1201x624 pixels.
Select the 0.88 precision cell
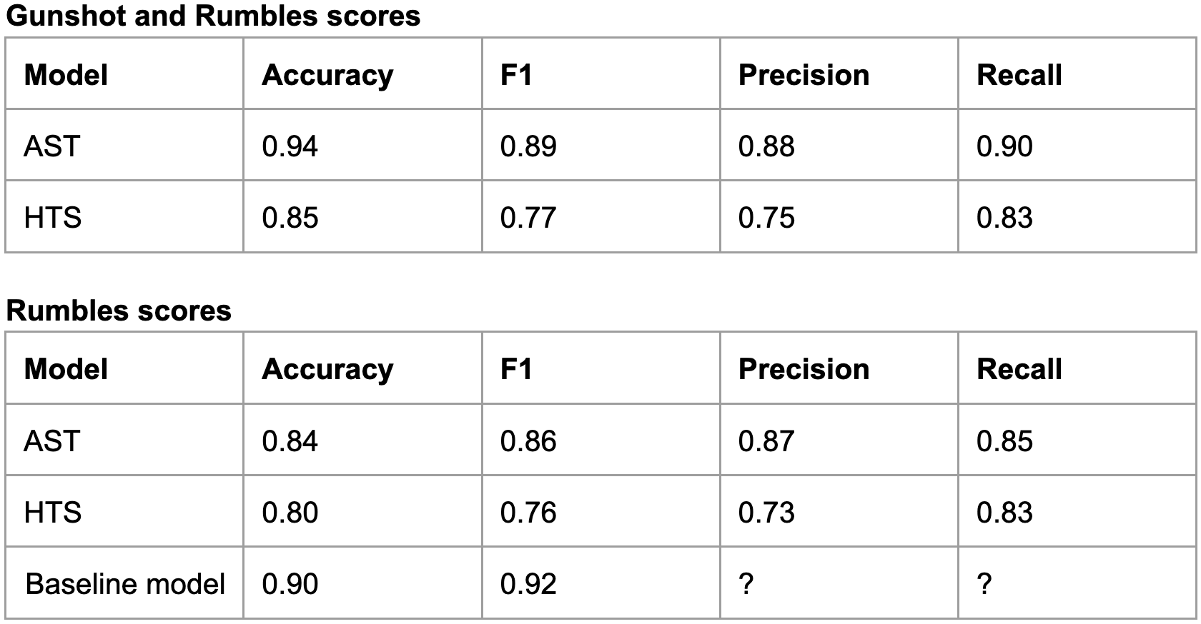pyautogui.click(x=766, y=146)
